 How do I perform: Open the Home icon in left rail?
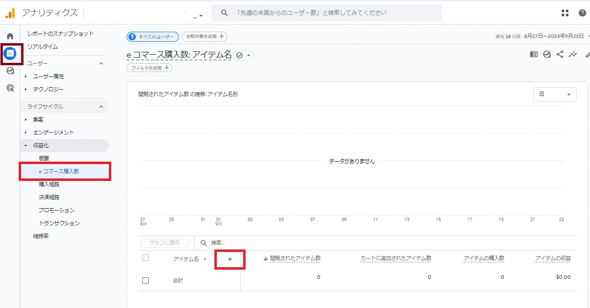(x=10, y=36)
